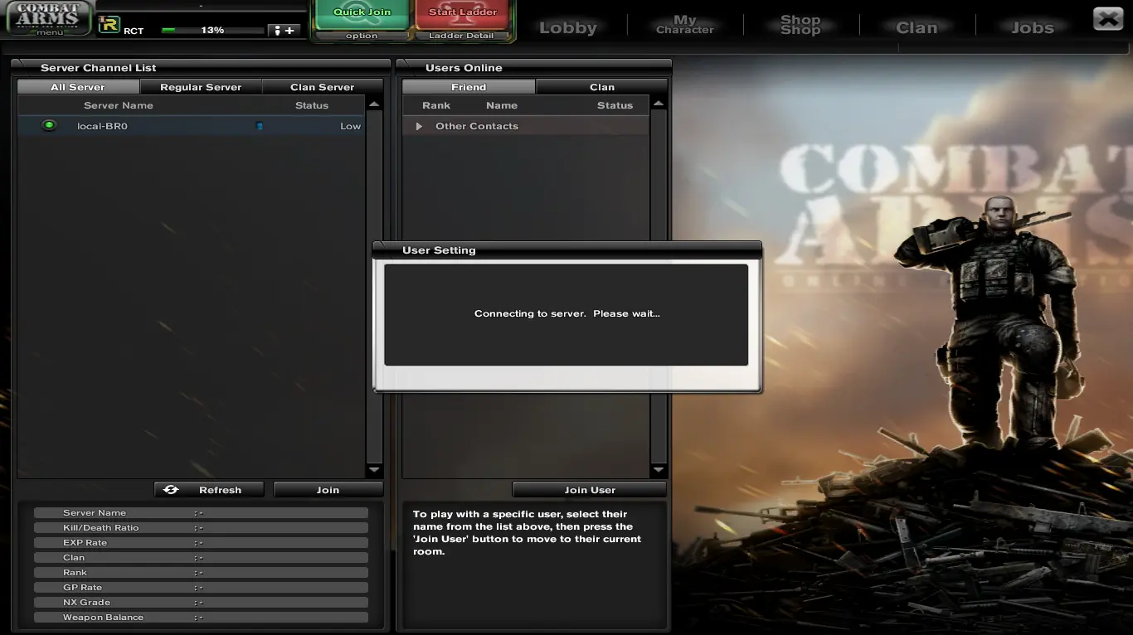Click the player info plus icon button

[x=284, y=31]
